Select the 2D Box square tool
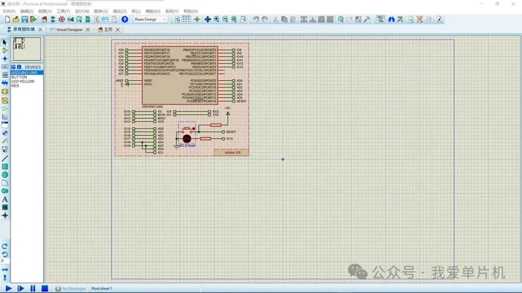This screenshot has width=522, height=293. 5,167
